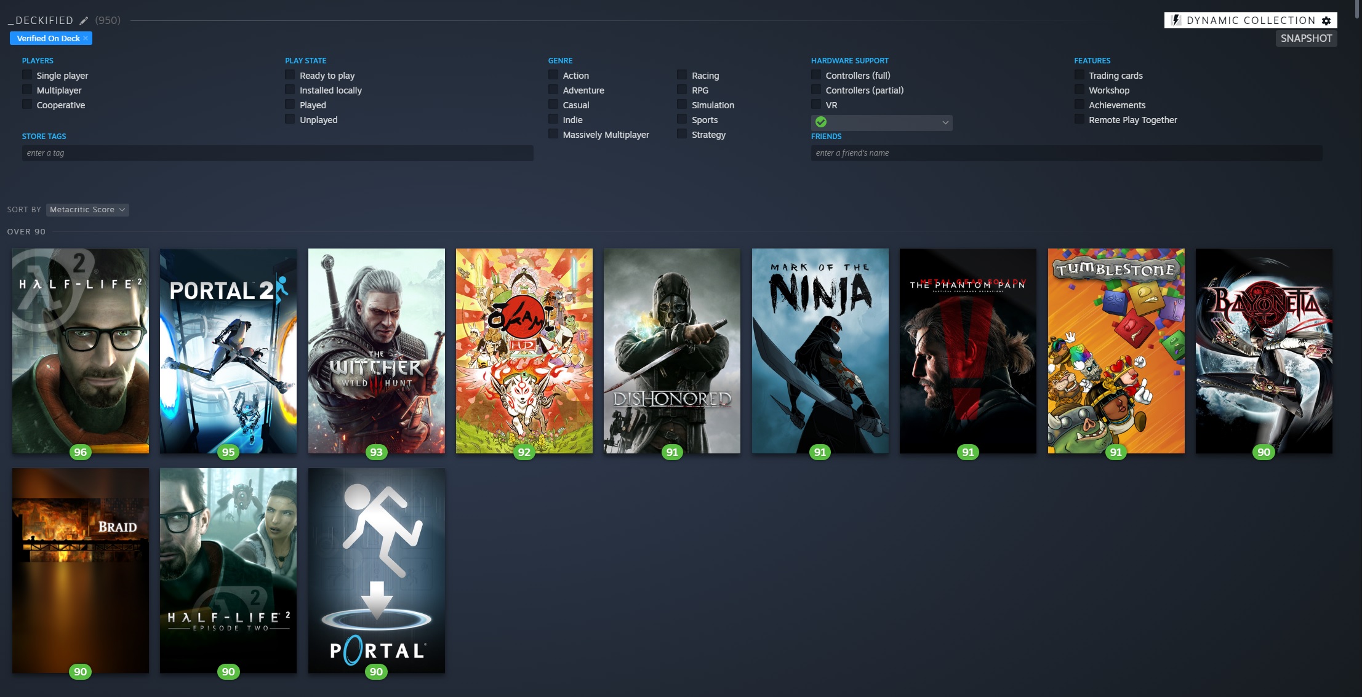
Task: Click the 95 score badge on Portal 2
Action: coord(228,452)
